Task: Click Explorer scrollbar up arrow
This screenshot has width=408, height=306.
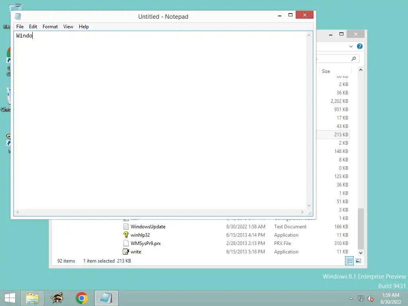Action: (361, 70)
